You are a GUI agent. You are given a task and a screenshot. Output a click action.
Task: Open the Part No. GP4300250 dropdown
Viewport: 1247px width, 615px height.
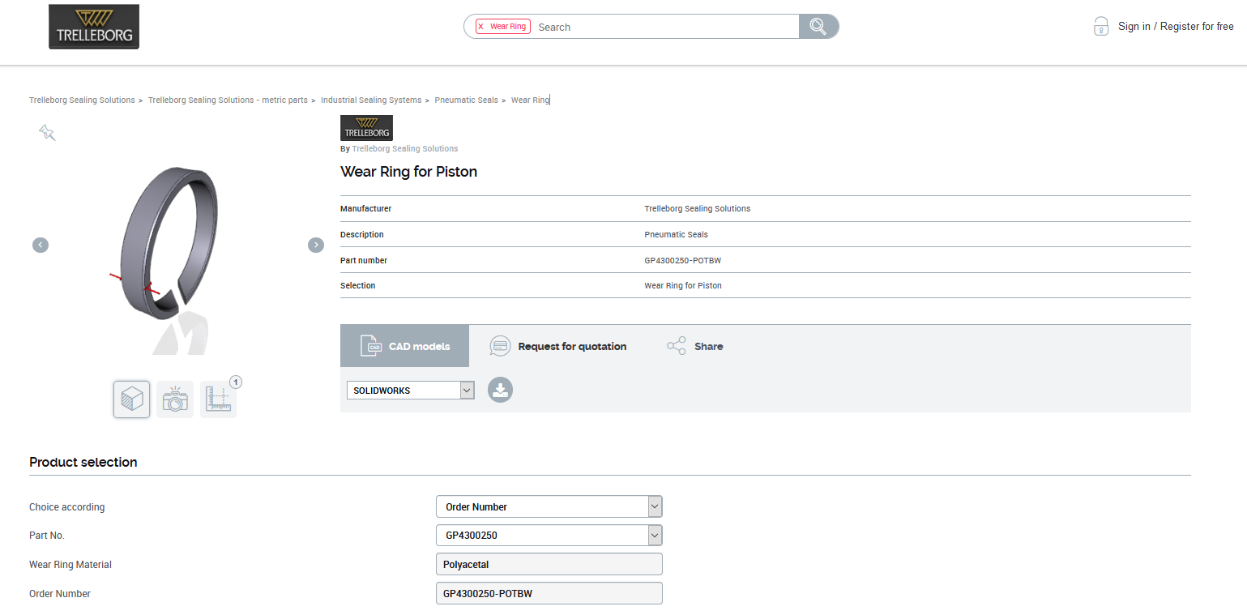[549, 536]
